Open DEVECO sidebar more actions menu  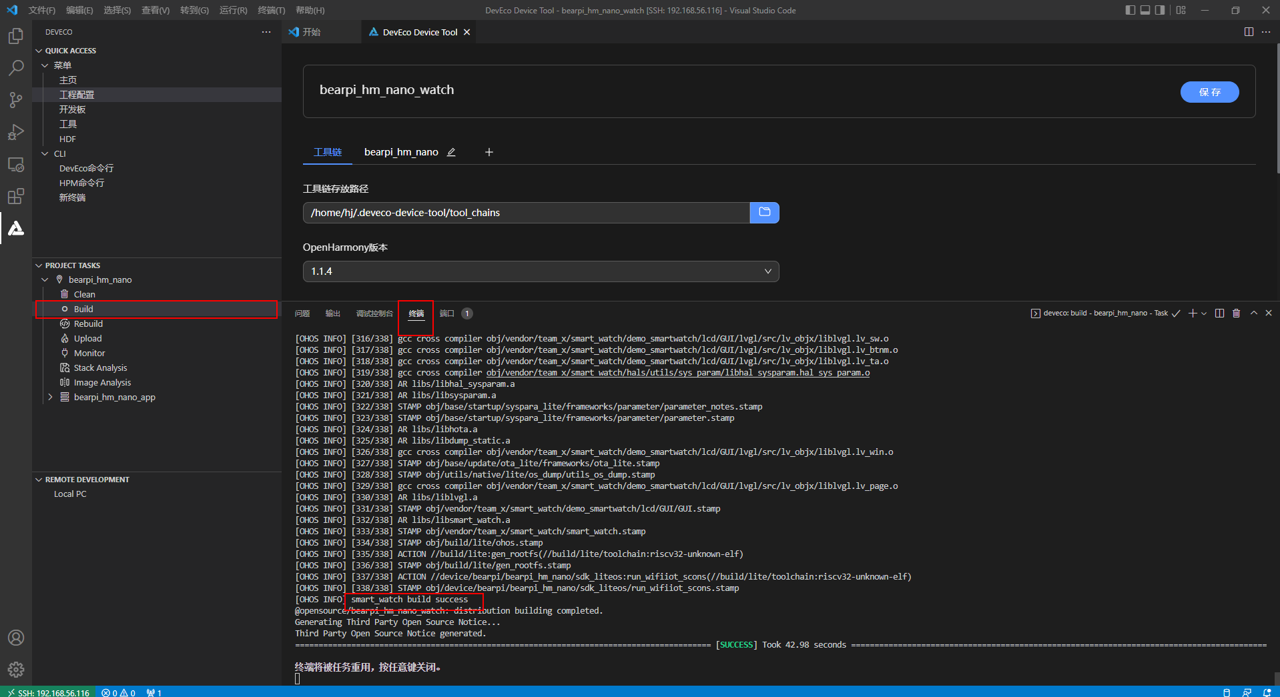tap(266, 32)
